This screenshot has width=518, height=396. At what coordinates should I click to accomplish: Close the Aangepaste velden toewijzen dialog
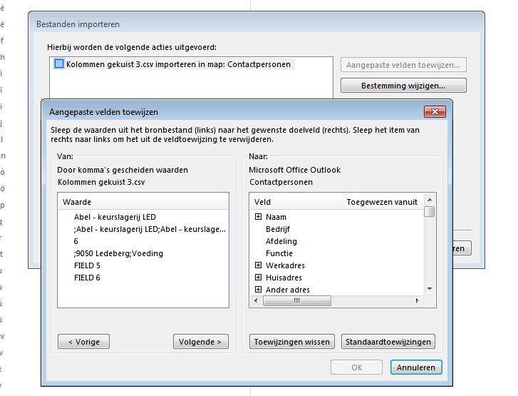(x=434, y=112)
